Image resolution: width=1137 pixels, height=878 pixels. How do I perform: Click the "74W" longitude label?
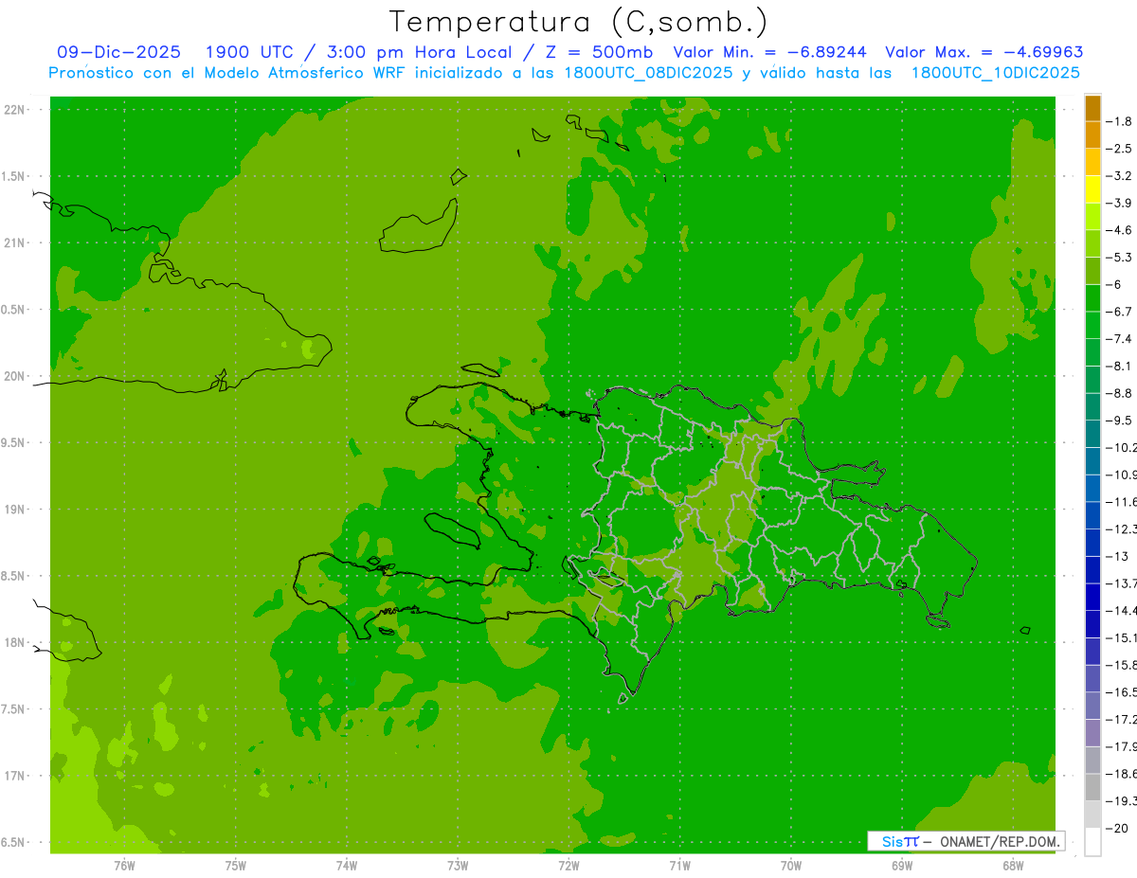347,865
